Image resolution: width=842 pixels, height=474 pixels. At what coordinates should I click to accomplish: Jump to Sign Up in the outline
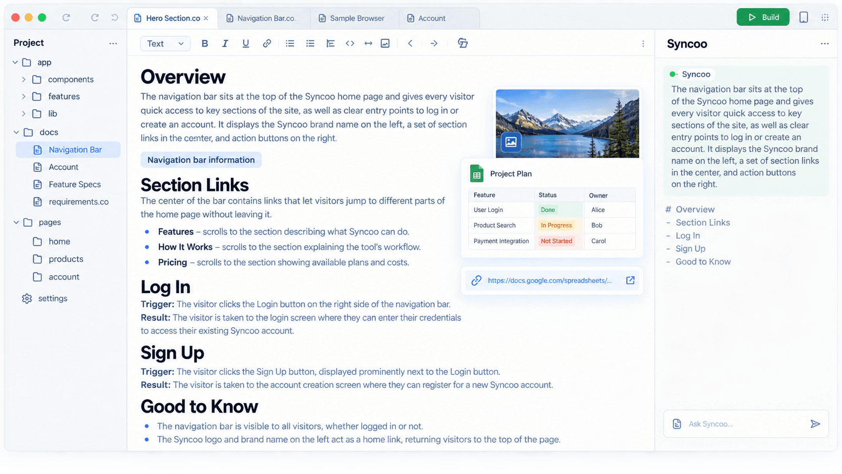690,249
